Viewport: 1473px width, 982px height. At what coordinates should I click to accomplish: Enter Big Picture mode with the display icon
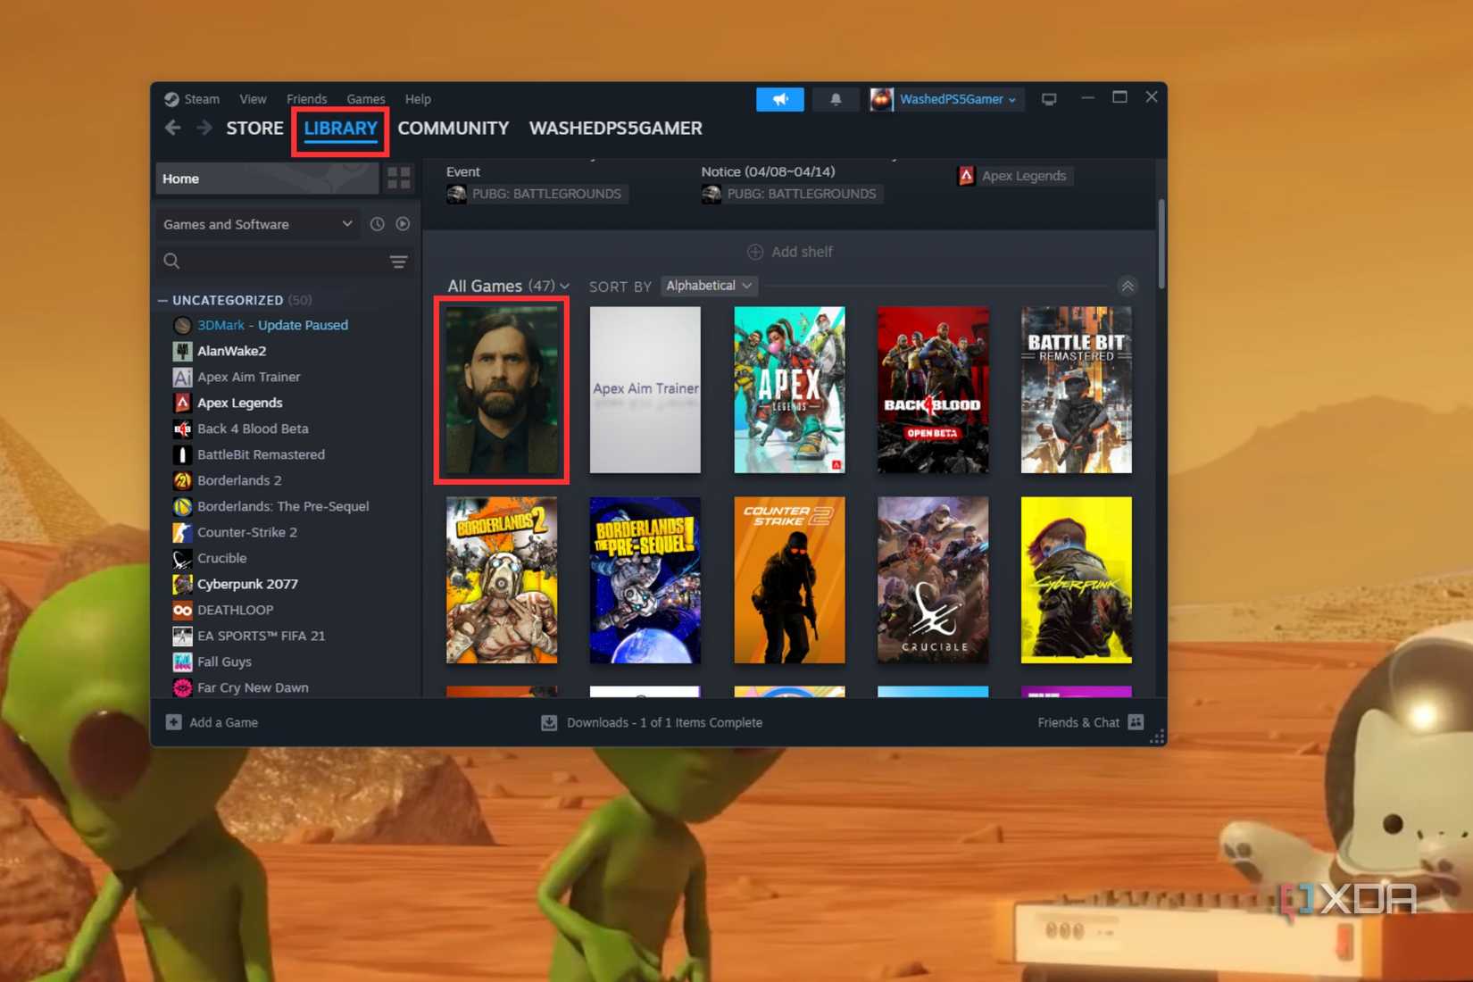click(x=1049, y=99)
